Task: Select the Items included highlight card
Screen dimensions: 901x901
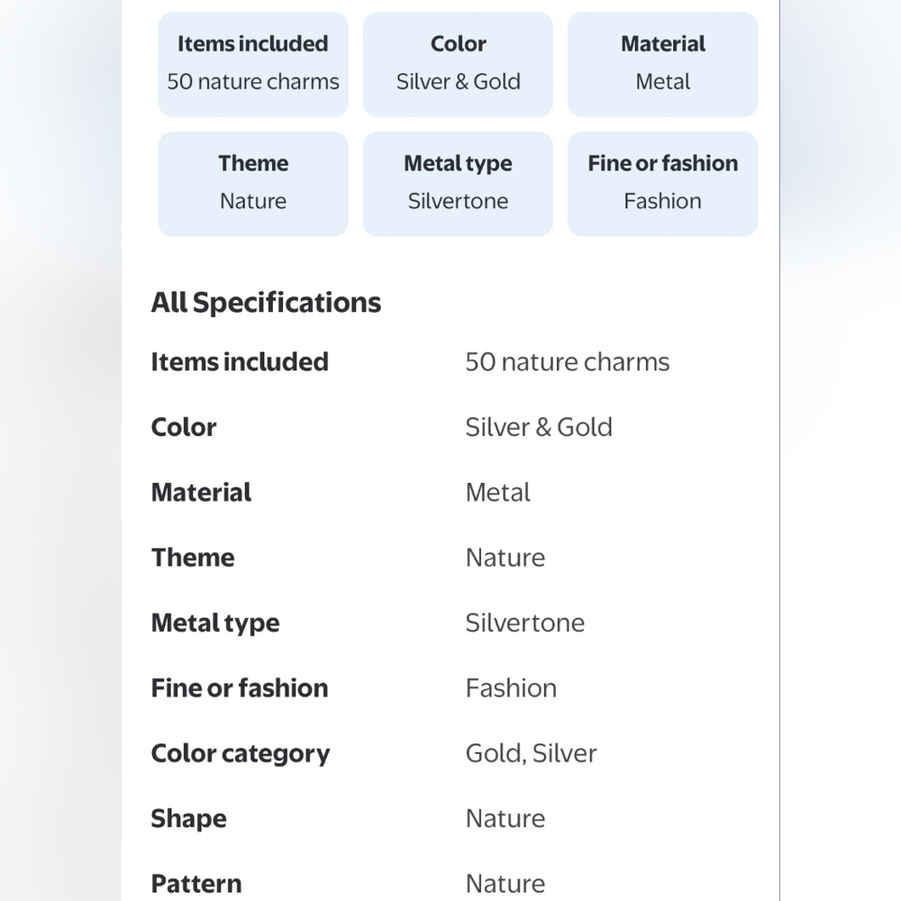Action: click(253, 64)
